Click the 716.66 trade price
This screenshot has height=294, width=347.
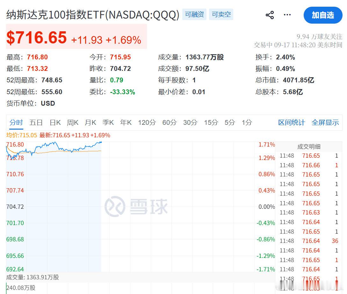tap(311, 165)
